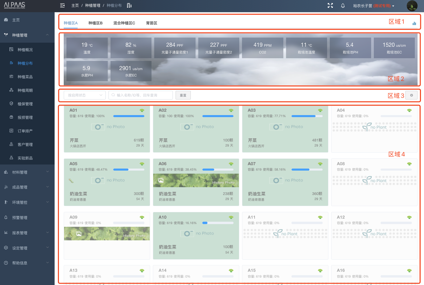Click the green plant icon on card A03
This screenshot has height=285, width=424.
320,110
